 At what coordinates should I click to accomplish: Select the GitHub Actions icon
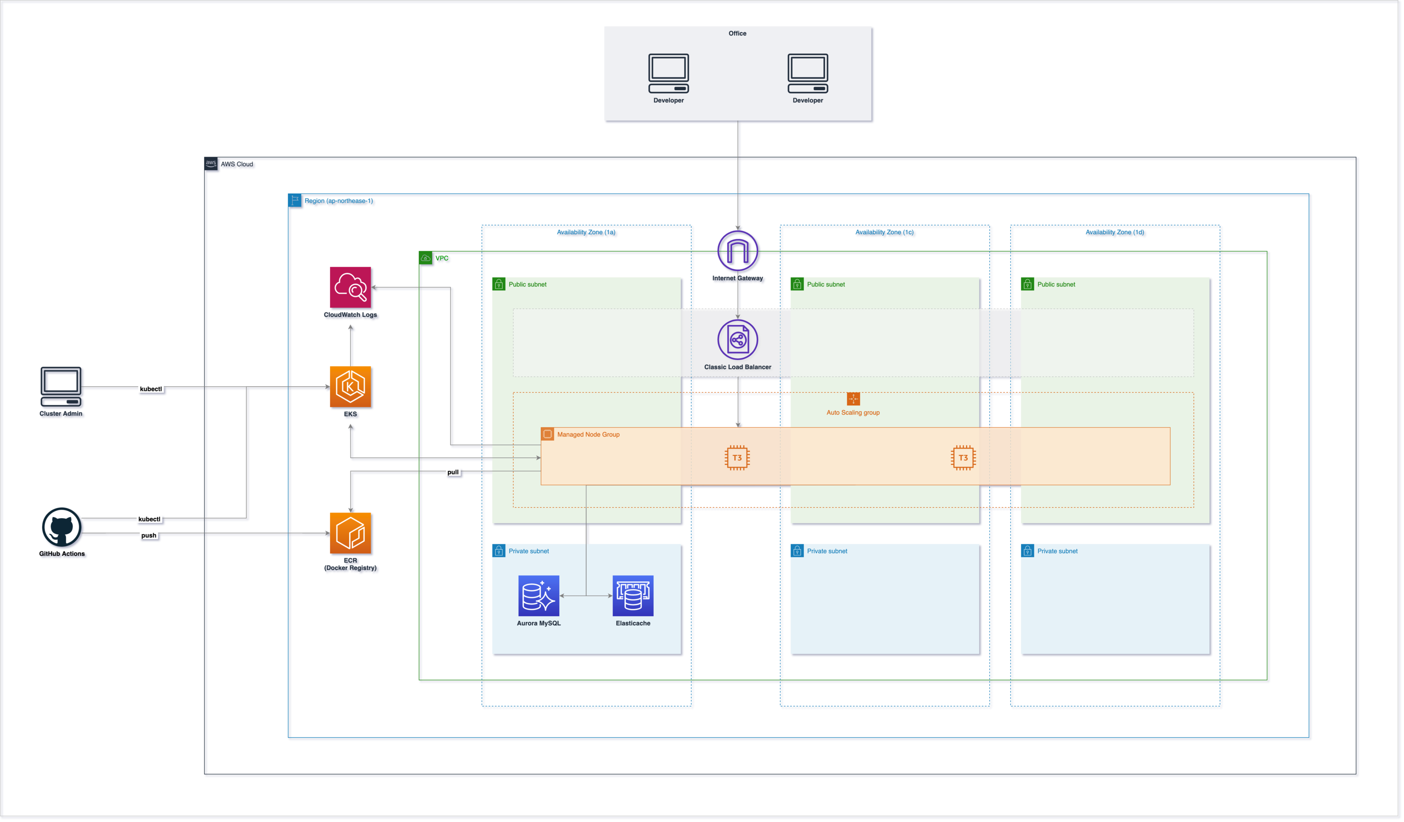click(x=62, y=527)
